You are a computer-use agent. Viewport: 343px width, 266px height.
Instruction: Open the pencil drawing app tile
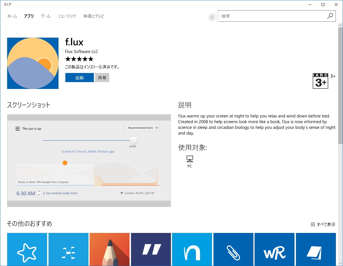coord(110,249)
